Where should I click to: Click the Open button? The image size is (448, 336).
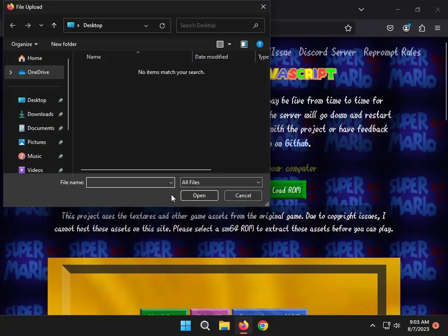coord(199,196)
